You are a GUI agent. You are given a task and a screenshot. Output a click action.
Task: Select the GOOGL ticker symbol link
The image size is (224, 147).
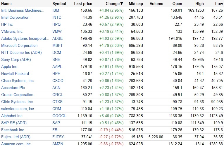(x=59, y=116)
